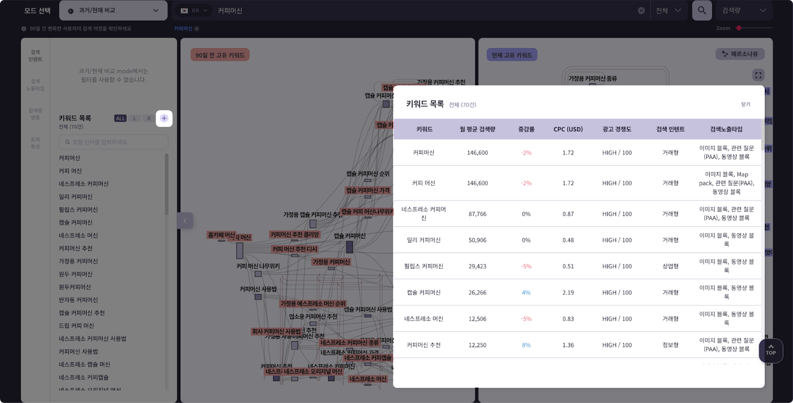Click the keyword filter input field
This screenshot has height=403, width=793.
pyautogui.click(x=113, y=142)
